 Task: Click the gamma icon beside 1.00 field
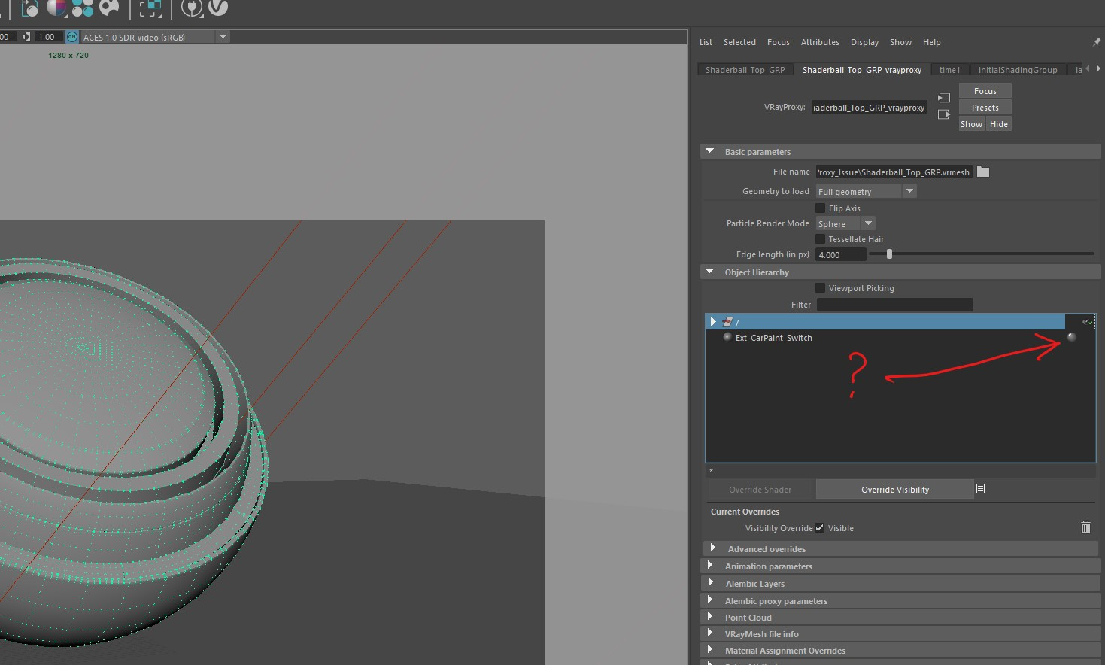pos(27,37)
